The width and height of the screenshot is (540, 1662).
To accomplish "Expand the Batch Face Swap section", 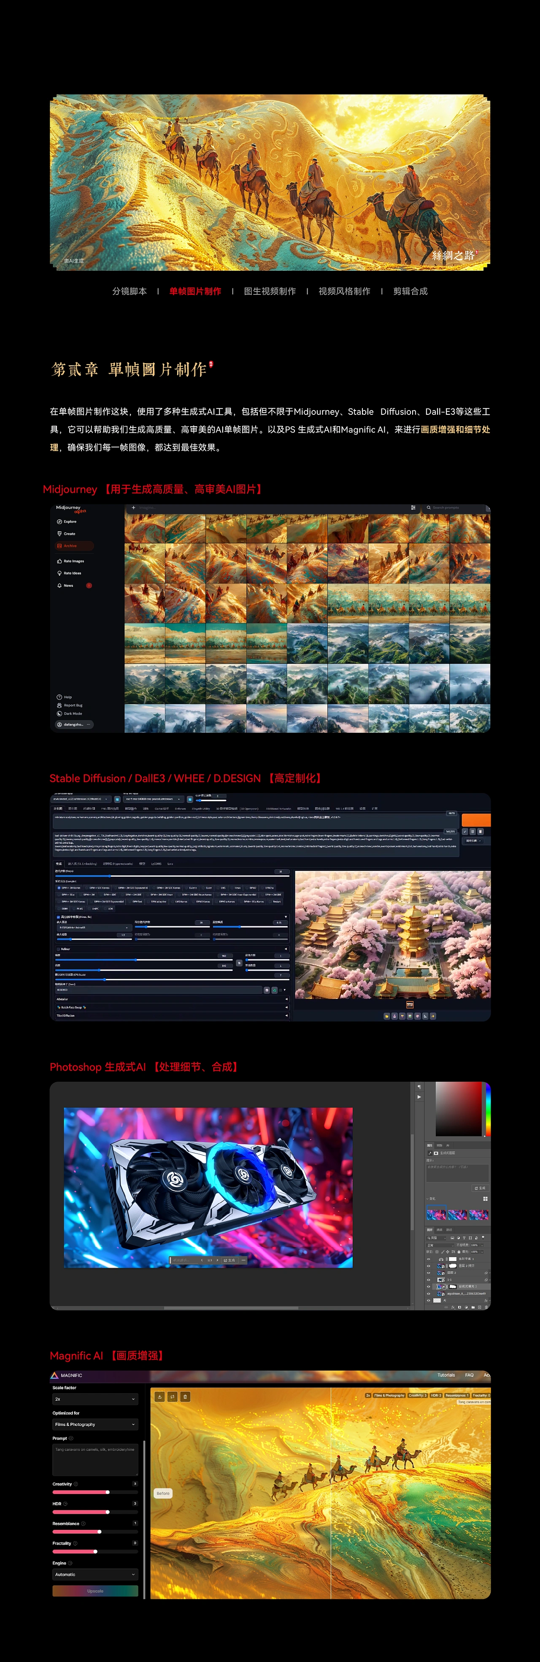I will (173, 1008).
